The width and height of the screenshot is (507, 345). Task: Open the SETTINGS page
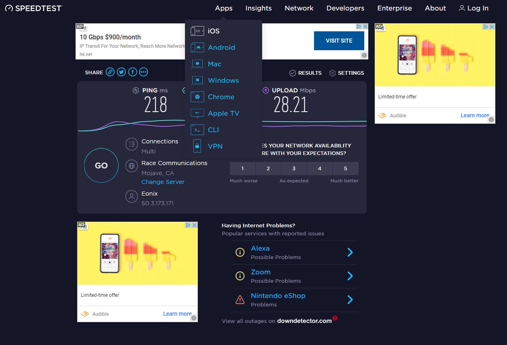[x=347, y=73]
